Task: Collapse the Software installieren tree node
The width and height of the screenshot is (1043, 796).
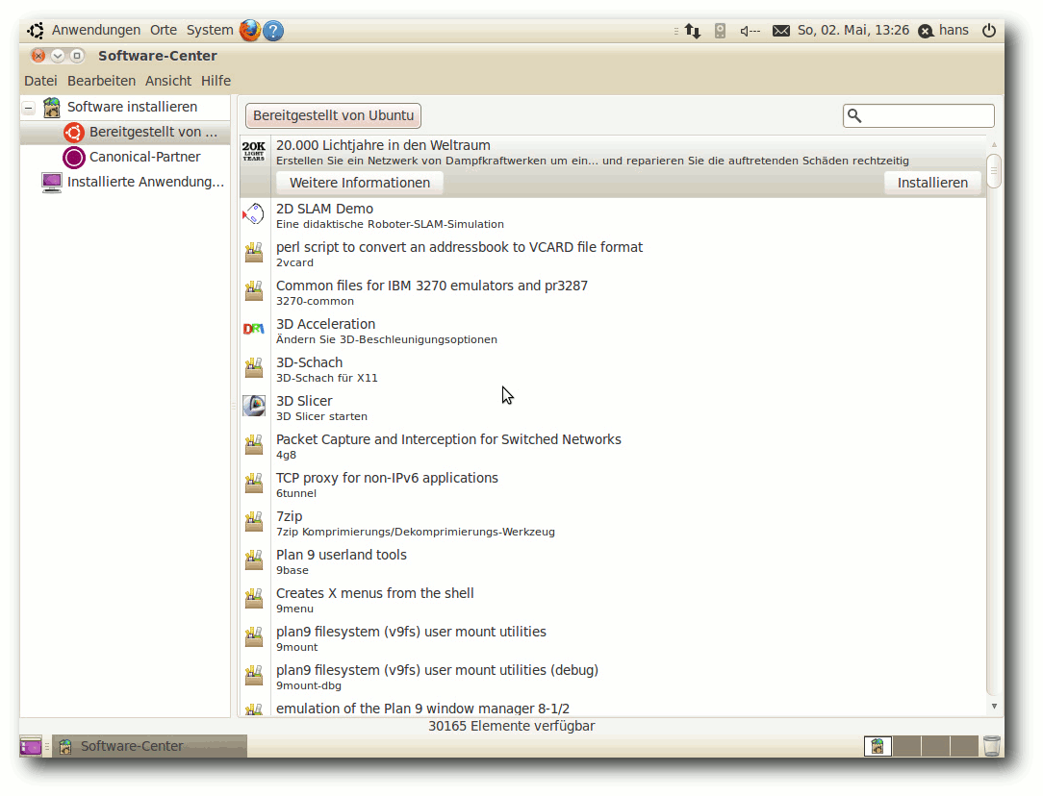Action: pyautogui.click(x=29, y=107)
